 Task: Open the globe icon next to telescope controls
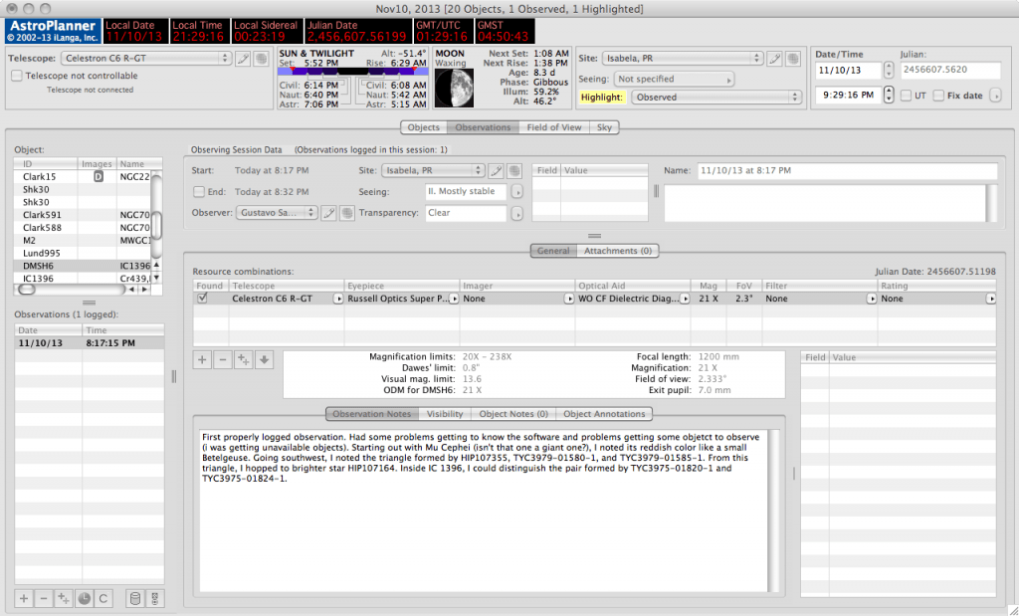coord(261,58)
